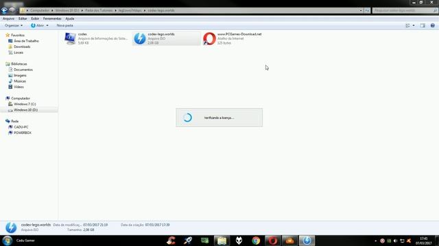Image resolution: width=439 pixels, height=246 pixels.
Task: Open Locais in the sidebar
Action: tap(19, 53)
